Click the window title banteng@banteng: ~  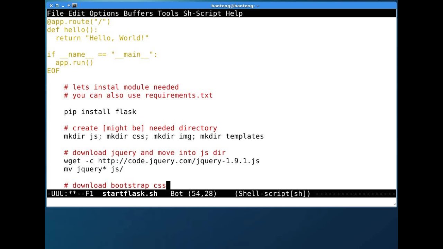(235, 6)
